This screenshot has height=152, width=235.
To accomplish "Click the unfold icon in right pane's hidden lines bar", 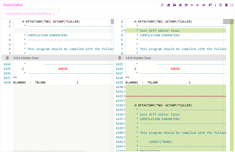I will (x=120, y=58).
